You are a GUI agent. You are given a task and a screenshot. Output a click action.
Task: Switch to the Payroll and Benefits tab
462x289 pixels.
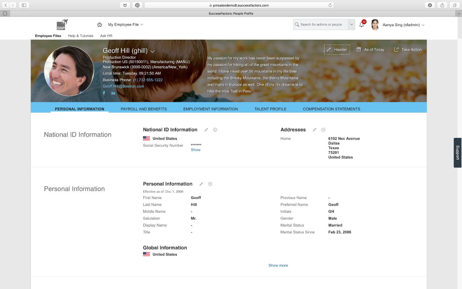[x=143, y=109]
